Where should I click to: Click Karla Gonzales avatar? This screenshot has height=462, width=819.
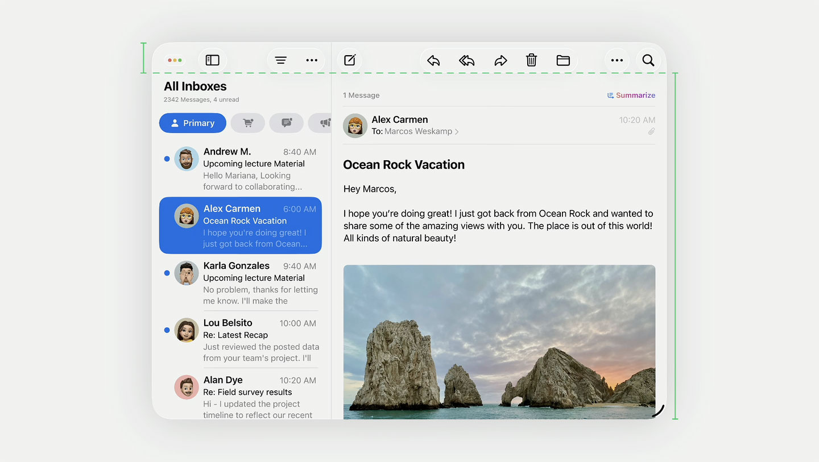click(187, 273)
